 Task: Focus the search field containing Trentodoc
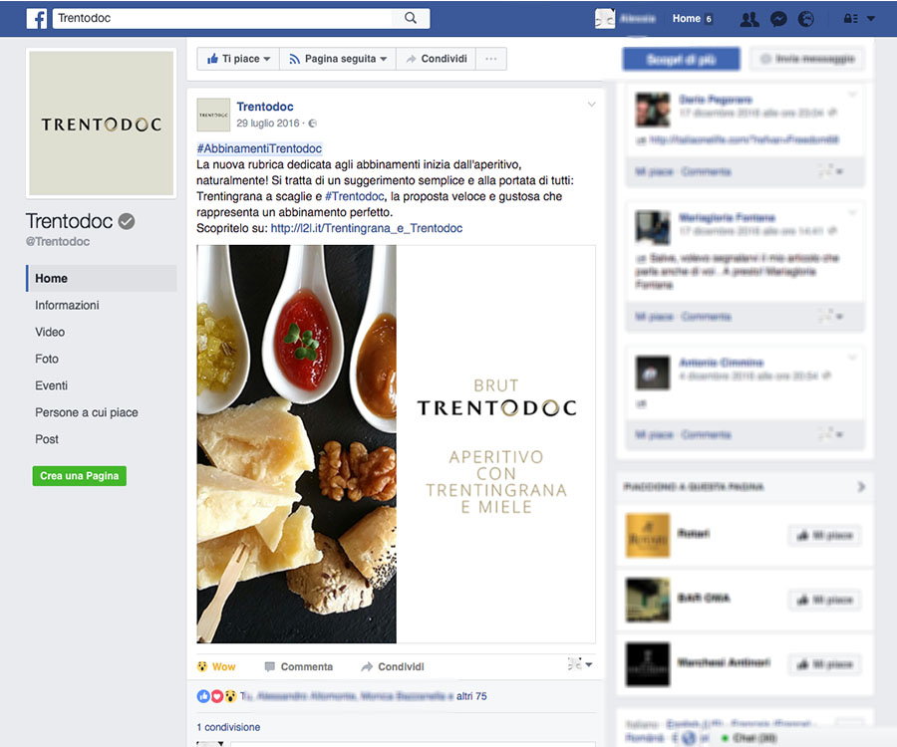224,18
